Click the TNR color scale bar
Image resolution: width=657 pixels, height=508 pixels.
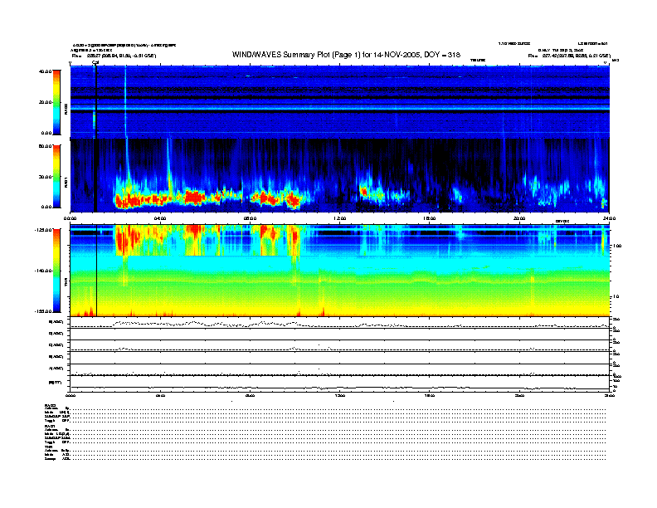56,271
